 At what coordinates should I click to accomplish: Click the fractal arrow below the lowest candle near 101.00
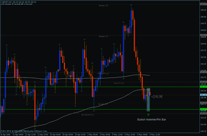tap(35, 129)
